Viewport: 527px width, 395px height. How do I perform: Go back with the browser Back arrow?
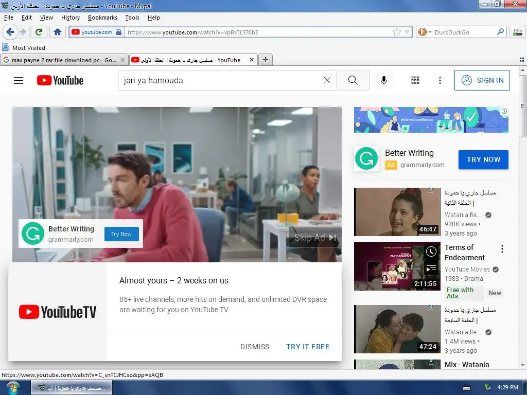pos(10,32)
